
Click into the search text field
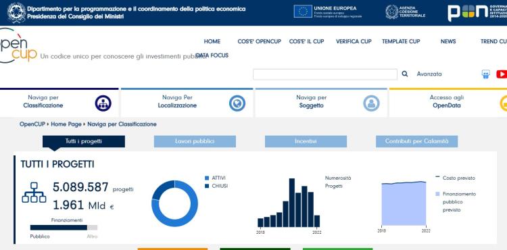tap(325, 74)
